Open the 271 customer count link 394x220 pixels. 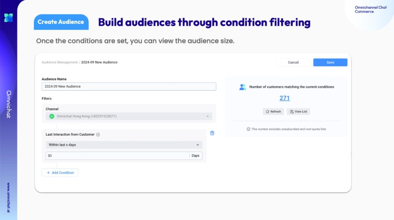(285, 98)
